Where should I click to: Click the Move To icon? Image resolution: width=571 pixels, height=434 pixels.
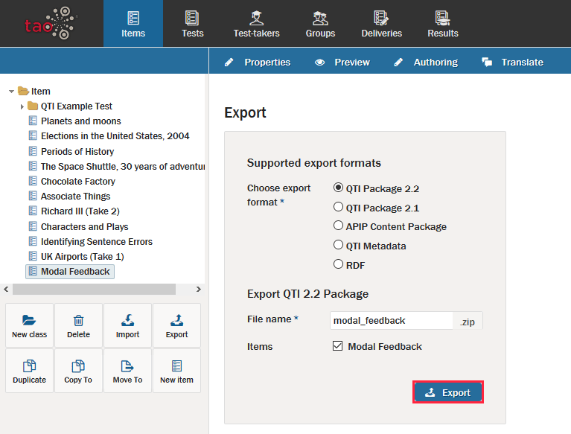(x=127, y=366)
